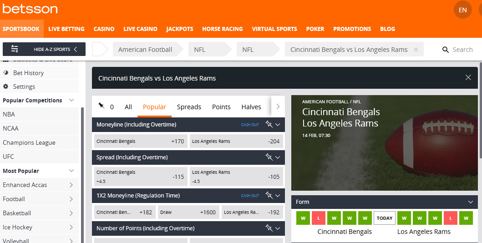482x243 pixels.
Task: Click the home breadcrumb arrow
Action: click(x=100, y=49)
